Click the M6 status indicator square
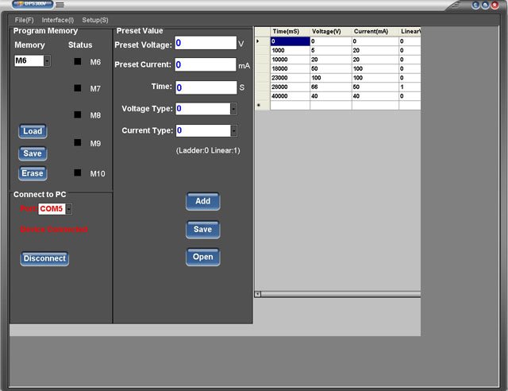Screen dimensions: 508x391 tap(78, 61)
